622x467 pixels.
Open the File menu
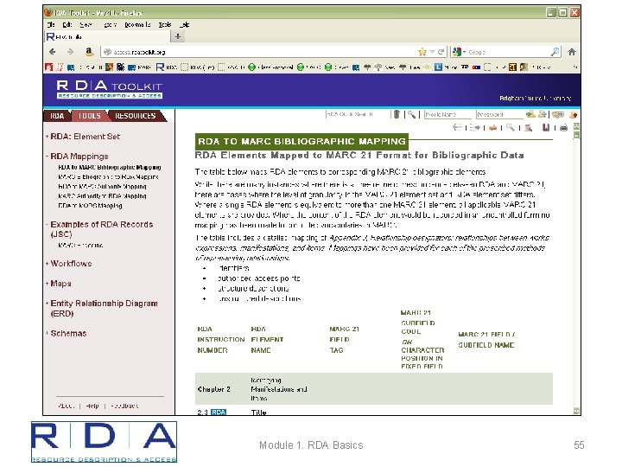51,24
